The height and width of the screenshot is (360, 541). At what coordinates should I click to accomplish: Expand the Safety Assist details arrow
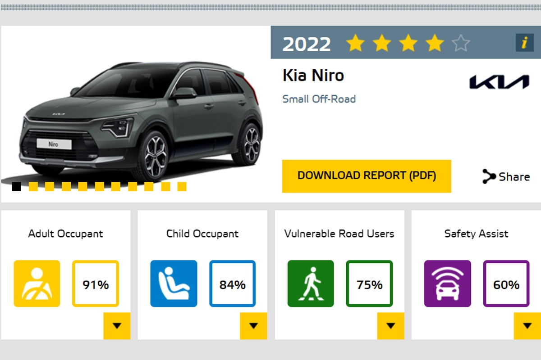click(527, 326)
